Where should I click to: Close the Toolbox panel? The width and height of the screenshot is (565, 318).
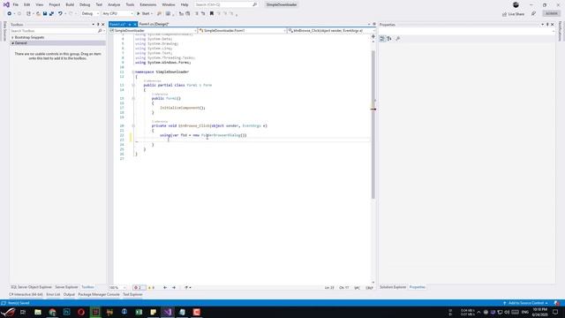102,25
